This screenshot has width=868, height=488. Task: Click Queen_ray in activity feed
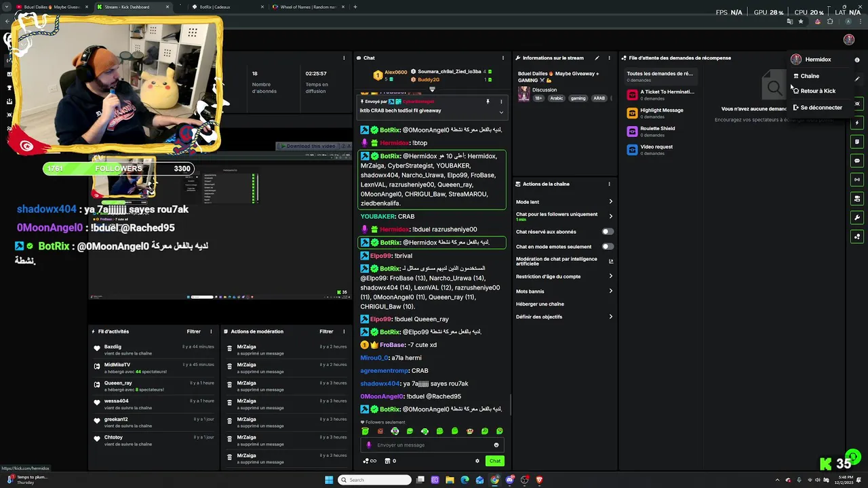click(118, 383)
